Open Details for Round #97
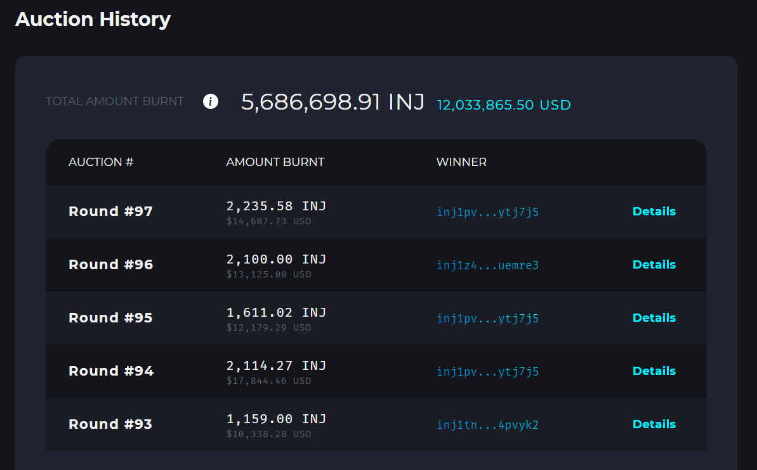This screenshot has width=757, height=470. [654, 212]
